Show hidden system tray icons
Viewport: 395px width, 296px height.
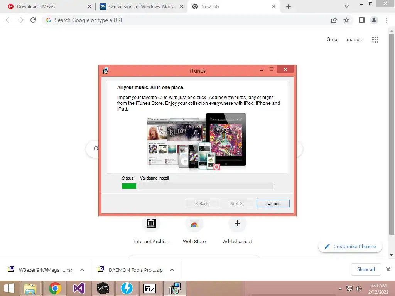340,289
